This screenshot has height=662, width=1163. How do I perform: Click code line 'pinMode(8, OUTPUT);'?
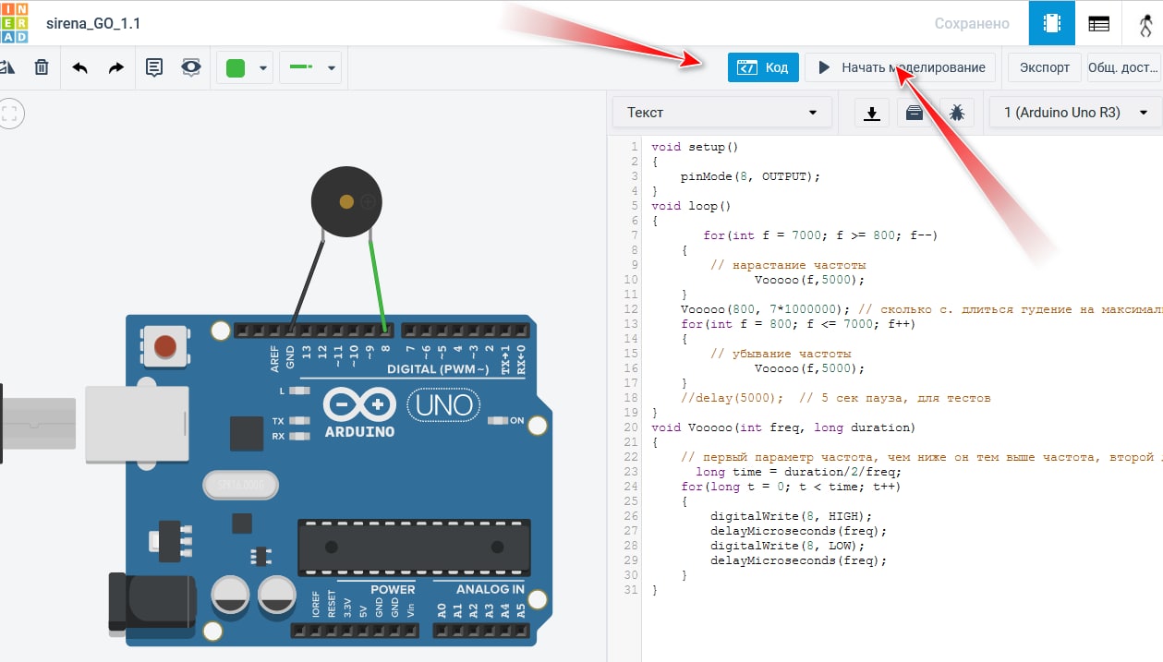tap(750, 176)
